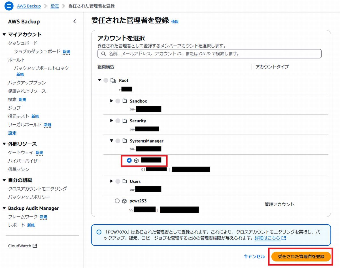Viewport: 340px width, 268px height.
Task: Collapse the AWS Backup side panel
Action: point(75,22)
